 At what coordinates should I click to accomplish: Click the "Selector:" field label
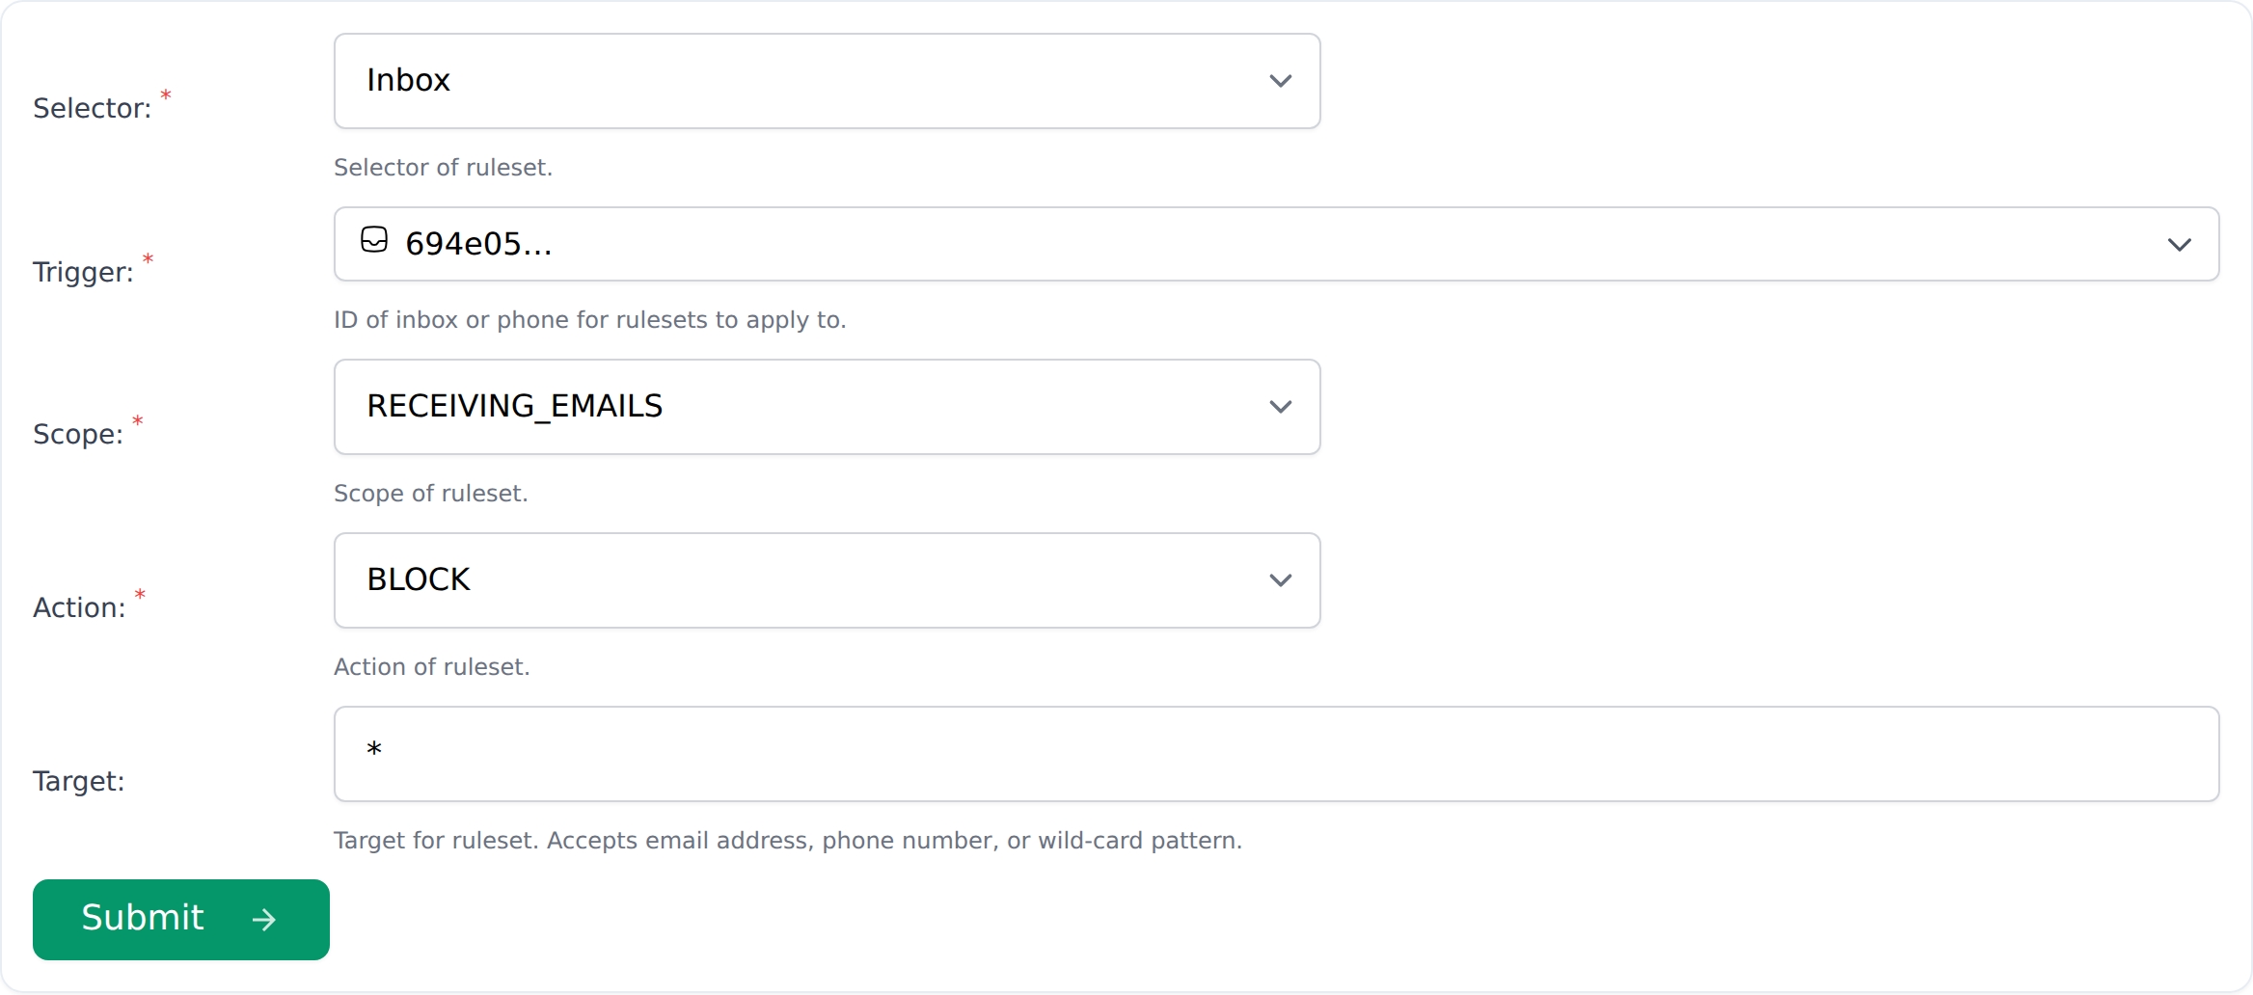pos(92,108)
